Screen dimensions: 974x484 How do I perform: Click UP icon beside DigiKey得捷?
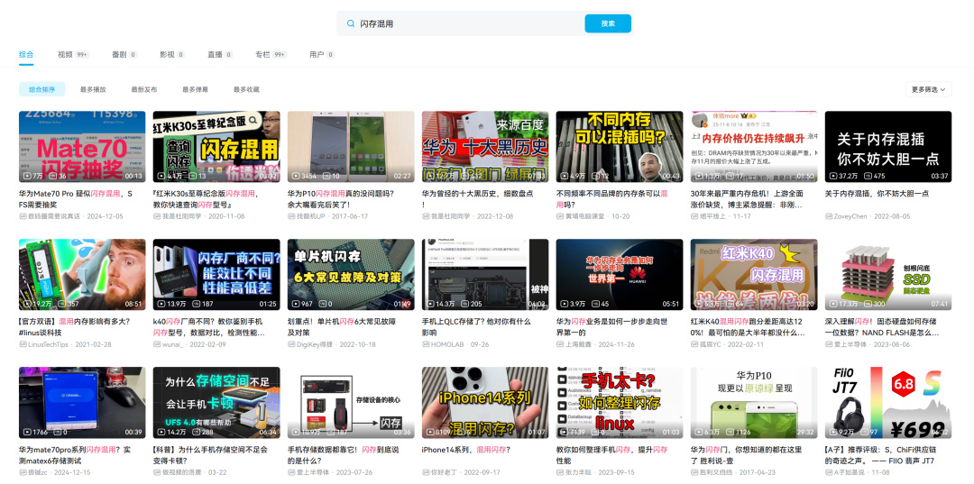pos(291,344)
